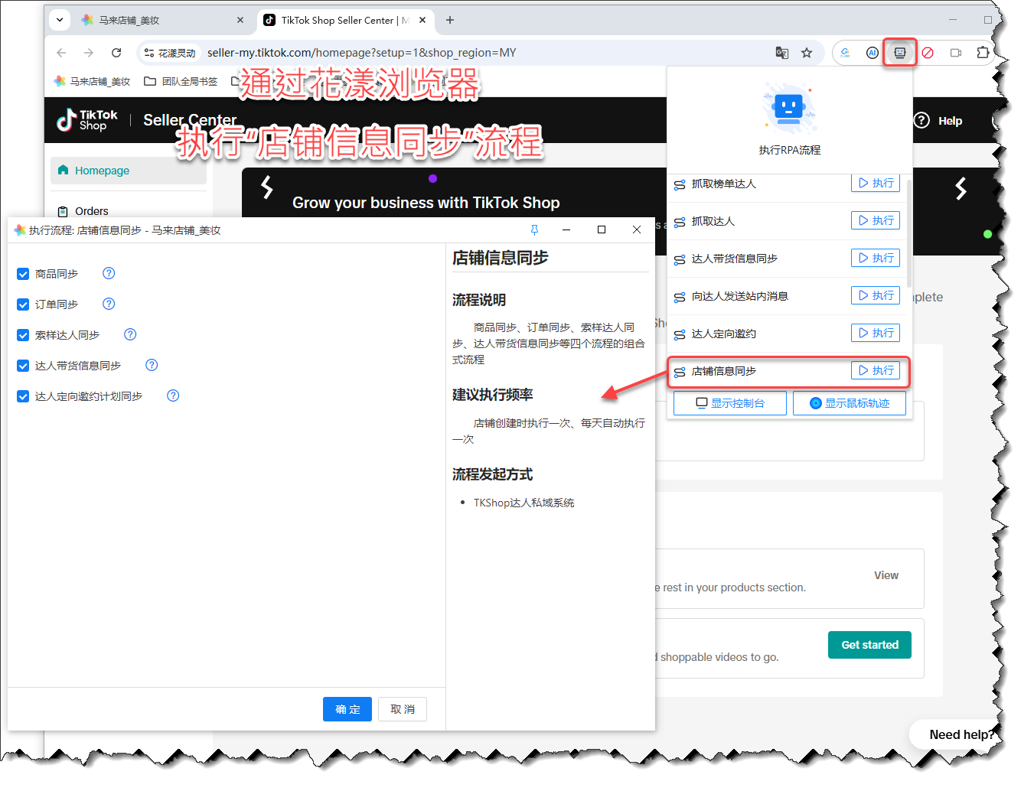
Task: Click the video camera extension icon
Action: click(956, 53)
